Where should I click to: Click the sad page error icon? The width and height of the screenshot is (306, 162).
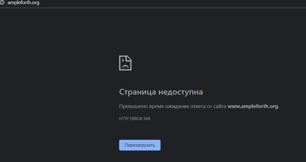(125, 63)
